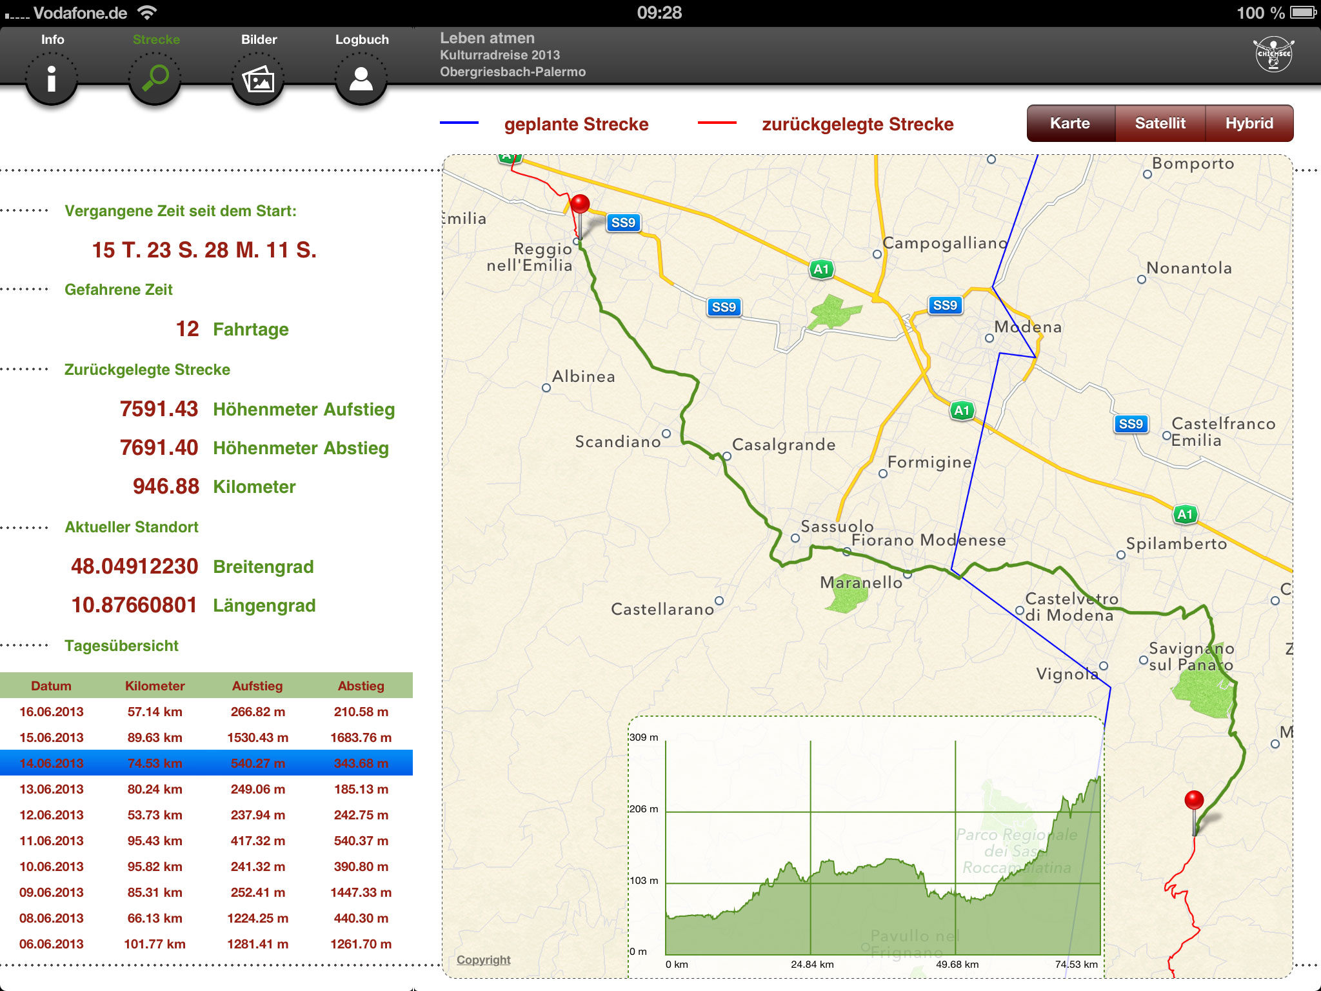This screenshot has height=991, width=1321.
Task: Tap the A1 badge south of Modena
Action: coord(962,410)
